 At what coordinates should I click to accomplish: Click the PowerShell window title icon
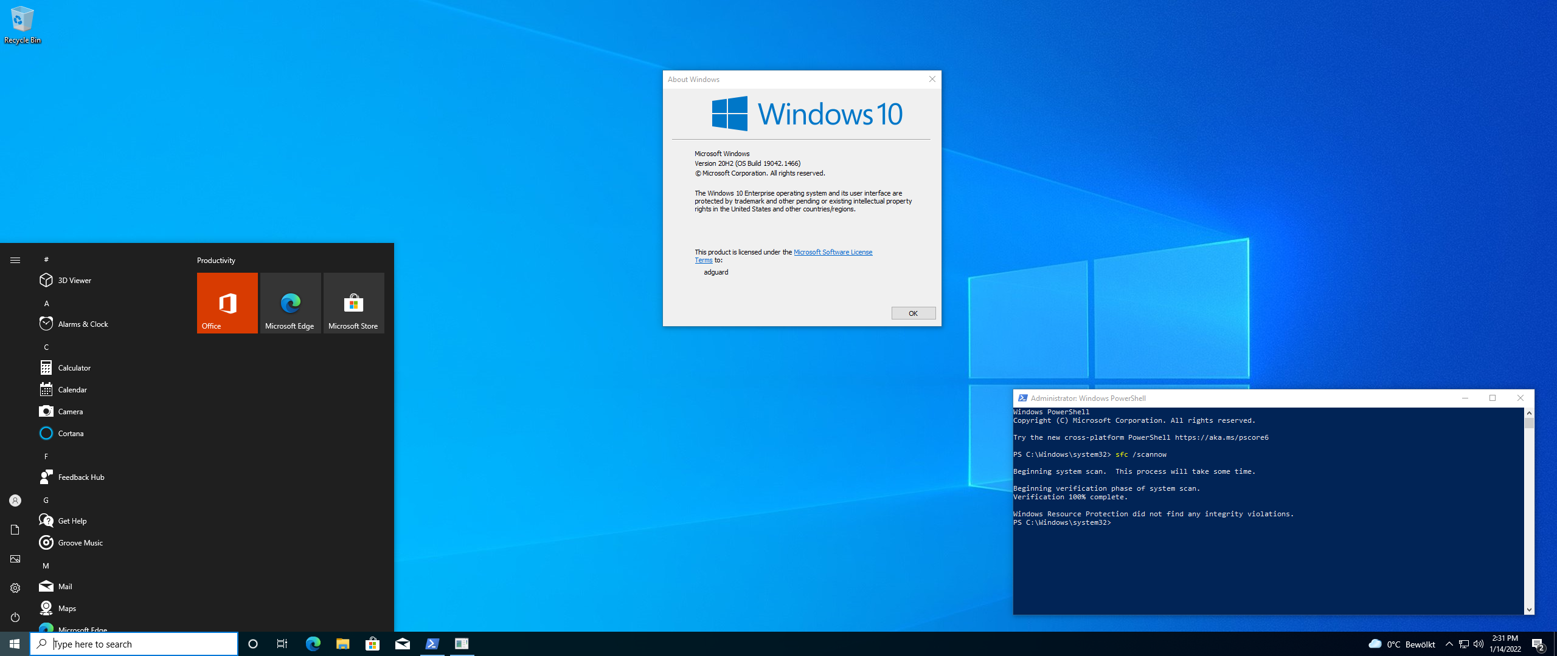coord(1022,398)
